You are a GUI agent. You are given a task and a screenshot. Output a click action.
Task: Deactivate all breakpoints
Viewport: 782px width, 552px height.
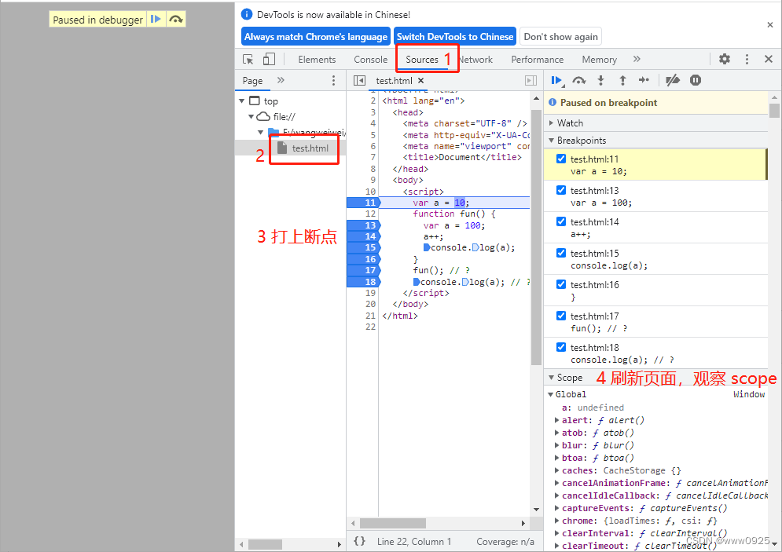pos(673,80)
